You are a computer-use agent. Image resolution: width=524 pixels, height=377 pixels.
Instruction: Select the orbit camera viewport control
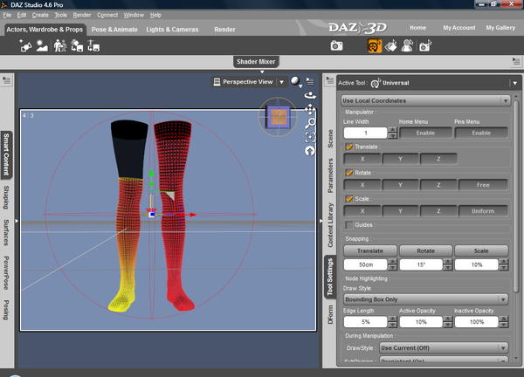point(310,95)
